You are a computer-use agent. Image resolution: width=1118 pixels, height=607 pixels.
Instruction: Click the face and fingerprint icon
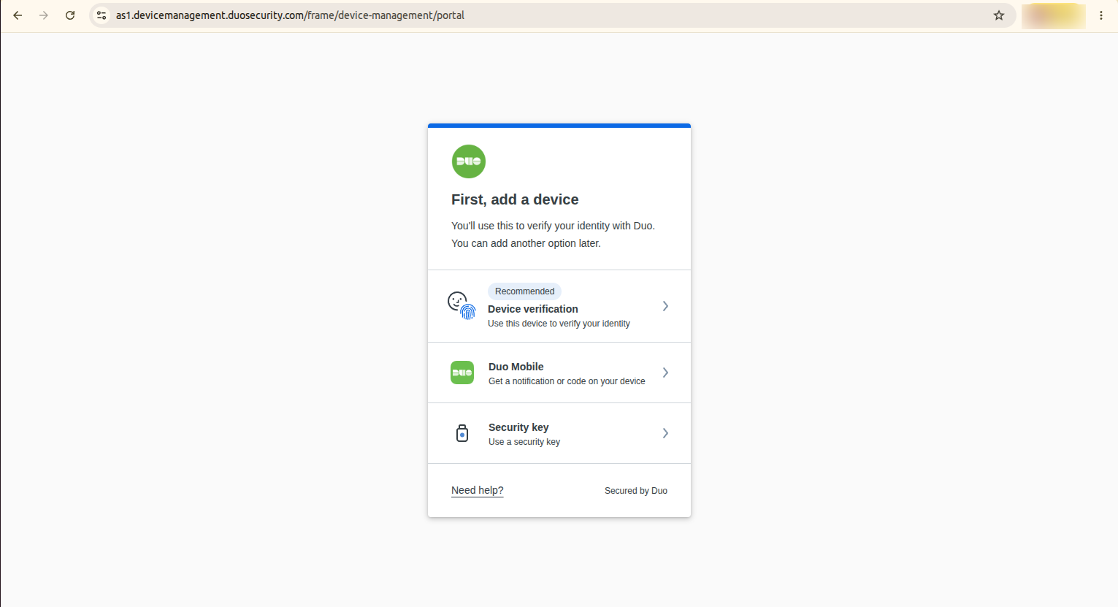coord(462,305)
